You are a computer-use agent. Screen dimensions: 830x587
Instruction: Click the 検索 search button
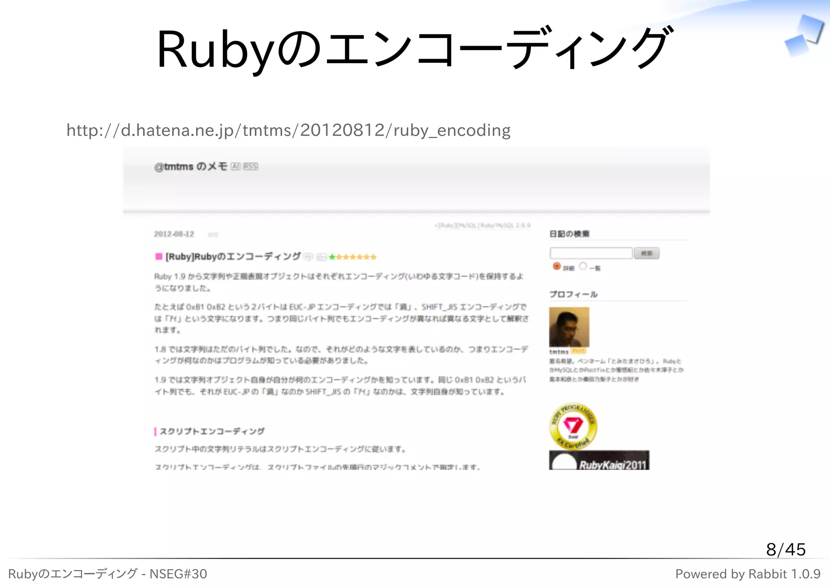646,253
